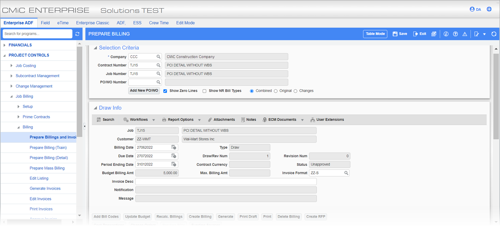Open Invoice Format lookup magnifier
500x226 pixels.
pos(346,173)
